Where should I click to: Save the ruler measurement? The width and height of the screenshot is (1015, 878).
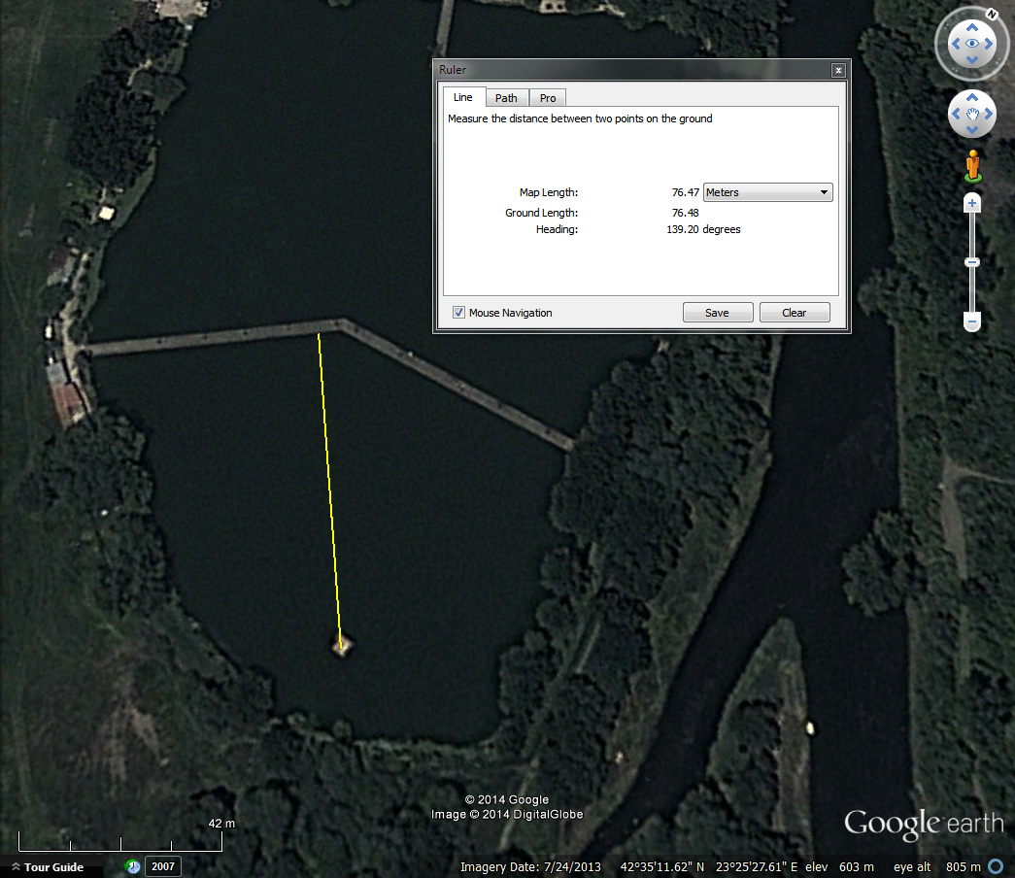coord(717,313)
